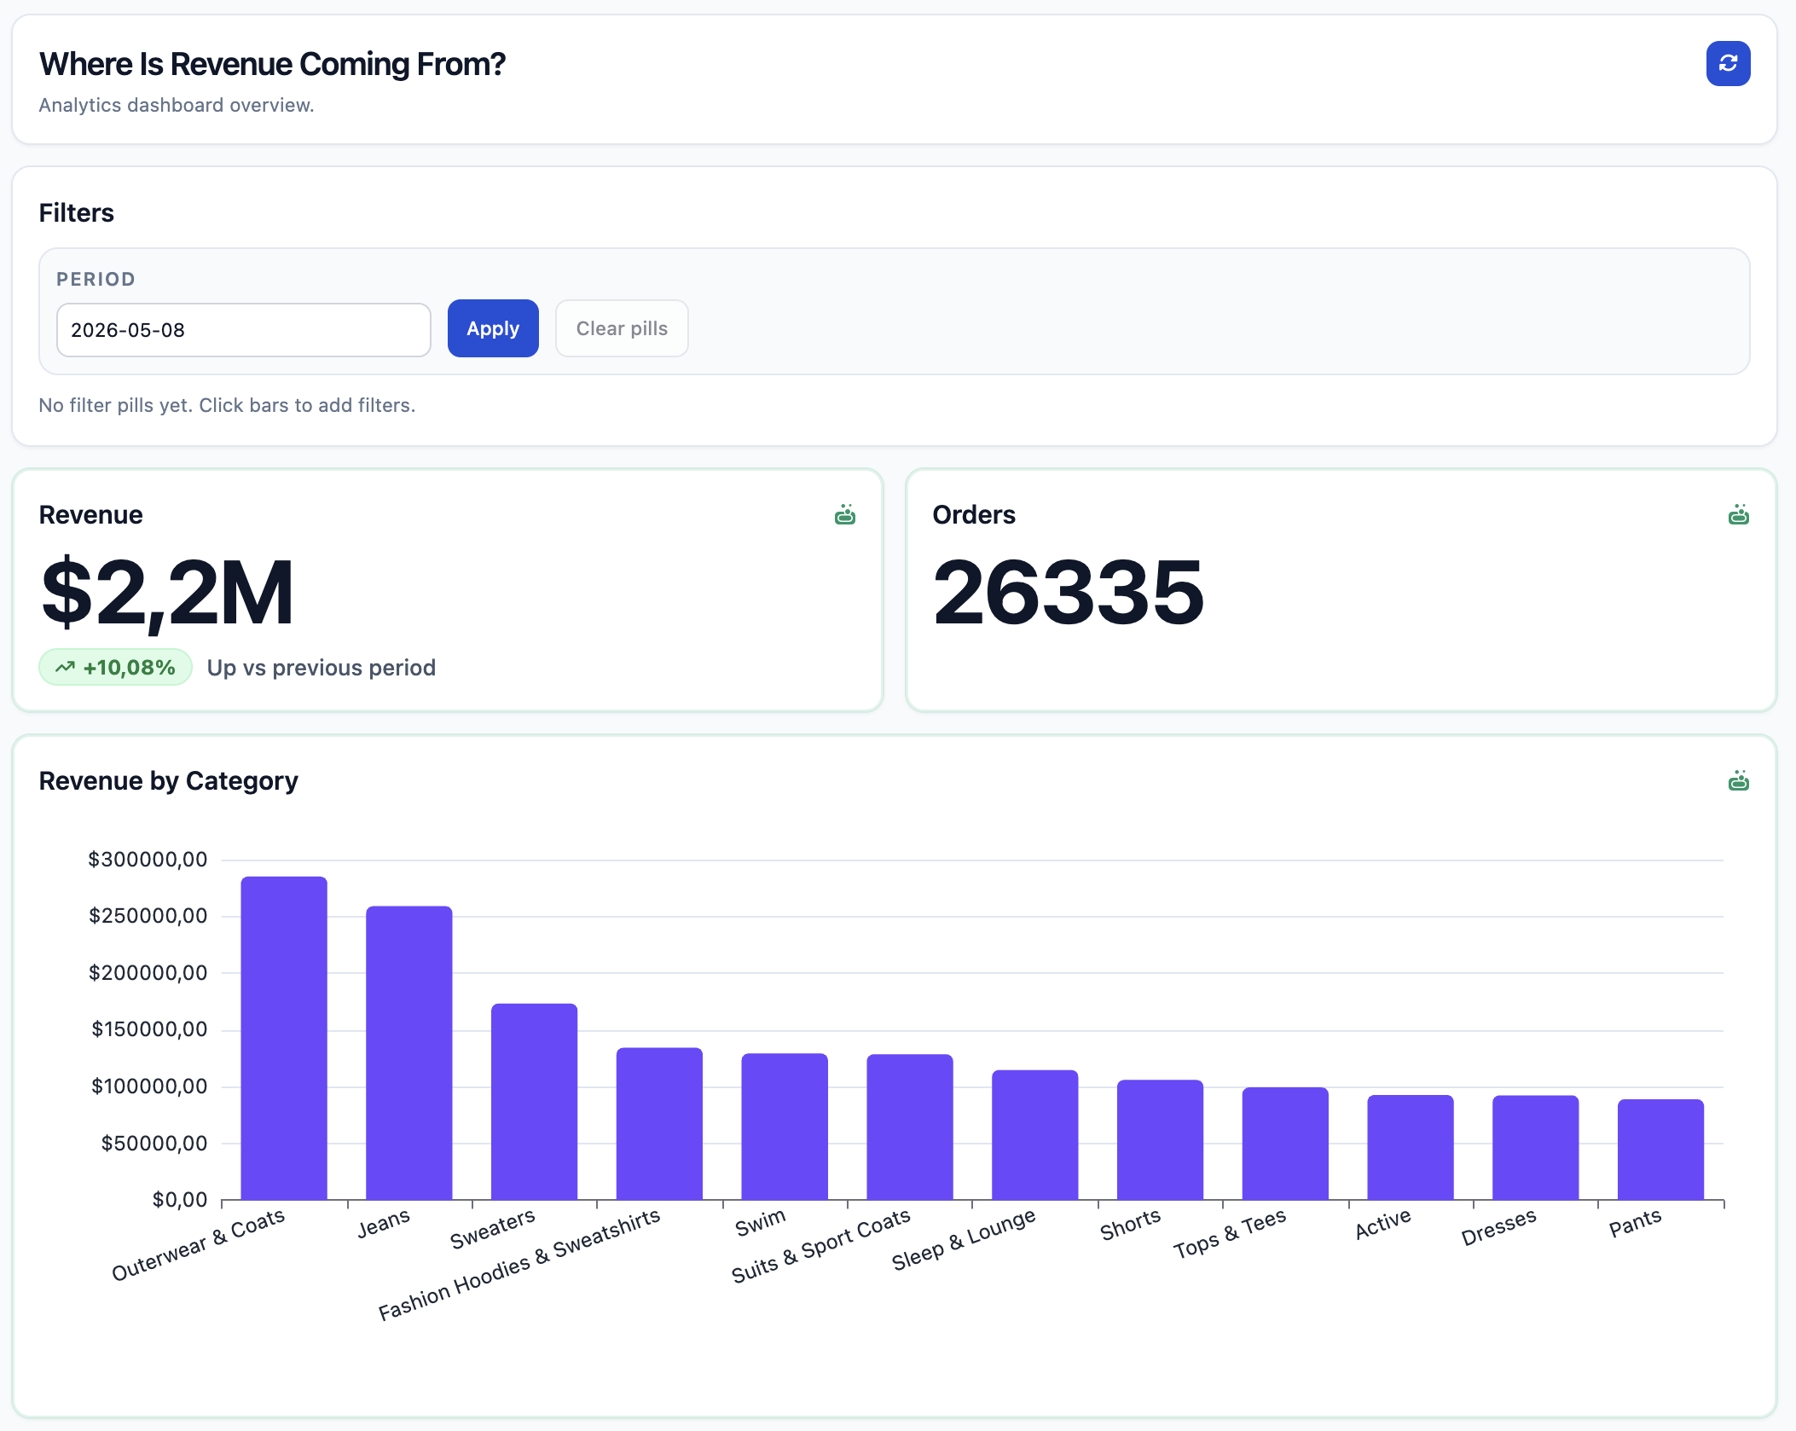The height and width of the screenshot is (1431, 1796).
Task: Click the 'Suits & Sport Coats' axis label
Action: click(820, 1245)
